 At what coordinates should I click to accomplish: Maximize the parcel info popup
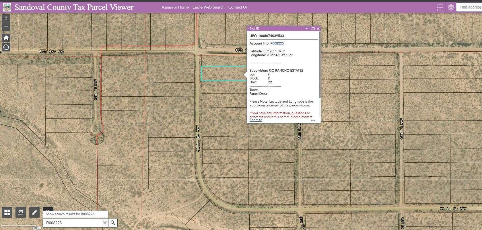[x=313, y=28]
